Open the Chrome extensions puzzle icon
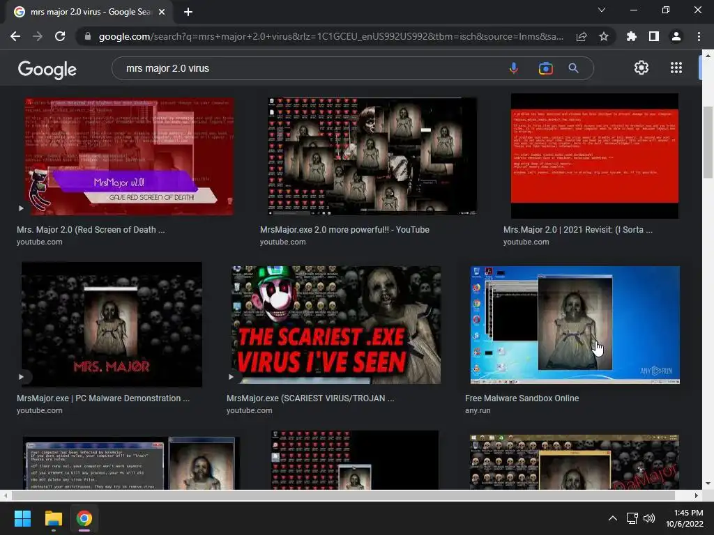 (x=632, y=36)
